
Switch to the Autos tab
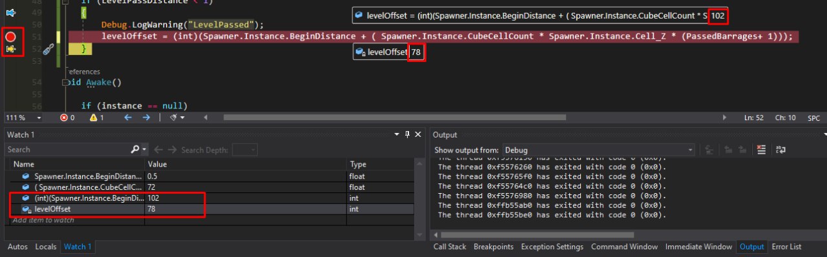point(17,247)
